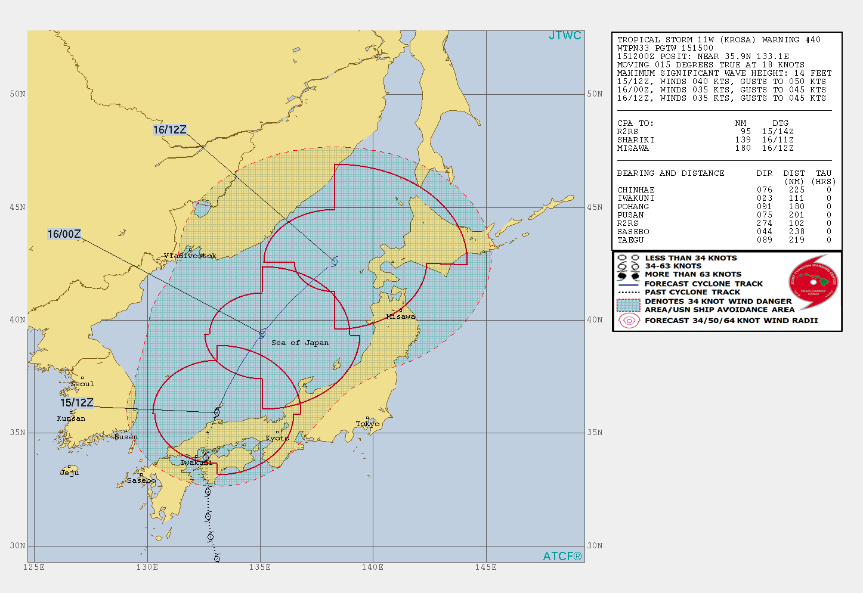Screen dimensions: 863x593
Task: Click the Vladivostok city label
Action: [x=190, y=256]
